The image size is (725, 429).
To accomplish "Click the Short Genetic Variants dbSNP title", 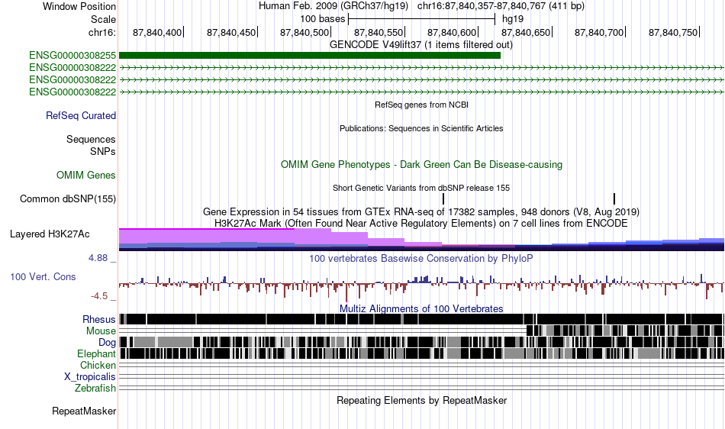I will tap(421, 188).
